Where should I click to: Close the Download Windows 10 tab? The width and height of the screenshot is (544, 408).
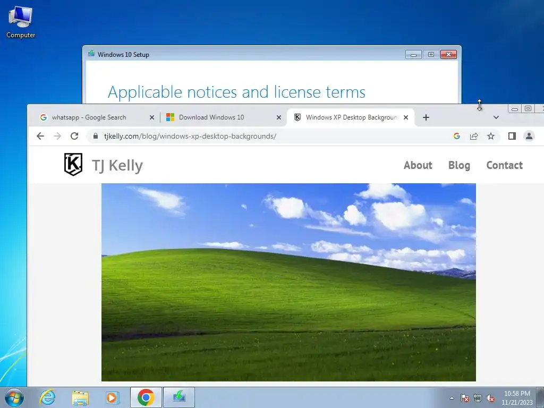point(278,117)
